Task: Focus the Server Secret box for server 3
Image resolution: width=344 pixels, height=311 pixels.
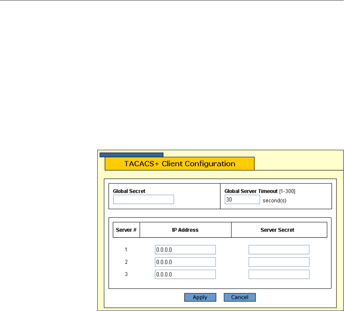Action: coord(279,275)
